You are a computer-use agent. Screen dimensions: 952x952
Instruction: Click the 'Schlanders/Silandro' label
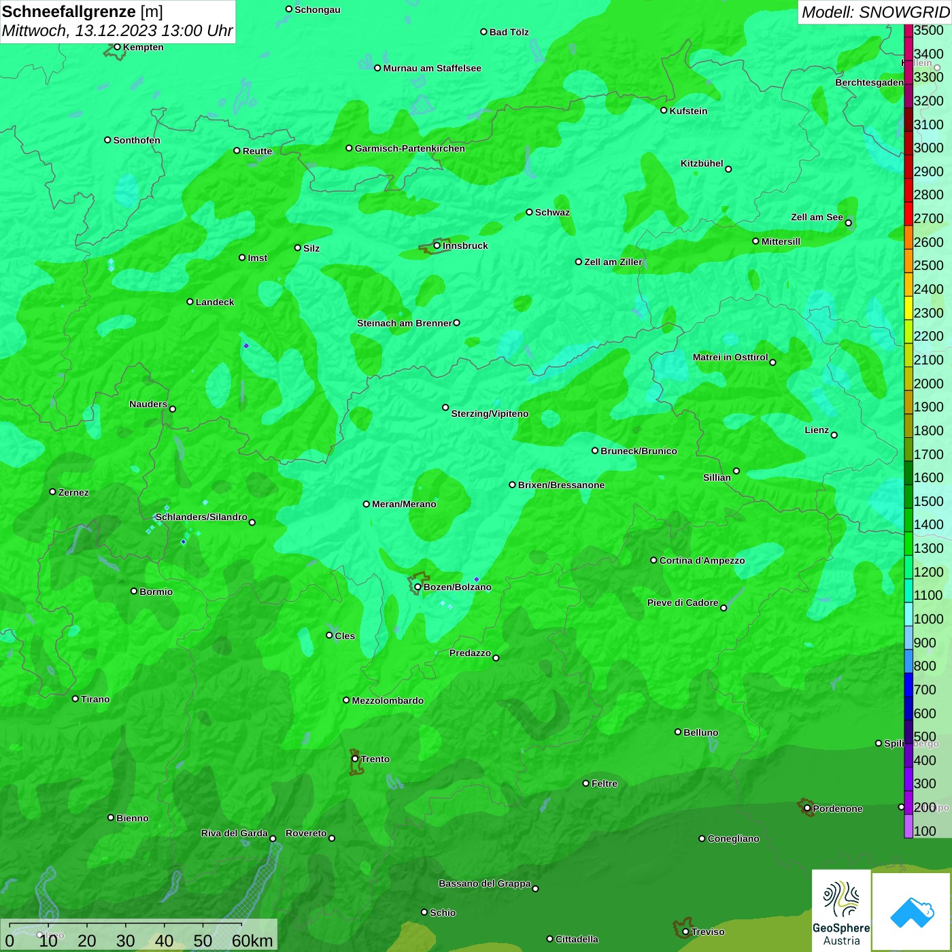(x=201, y=517)
